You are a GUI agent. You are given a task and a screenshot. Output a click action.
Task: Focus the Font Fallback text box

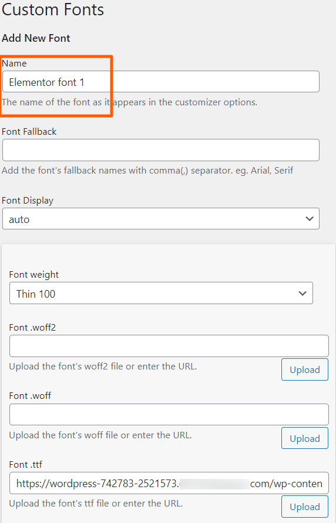pos(161,150)
